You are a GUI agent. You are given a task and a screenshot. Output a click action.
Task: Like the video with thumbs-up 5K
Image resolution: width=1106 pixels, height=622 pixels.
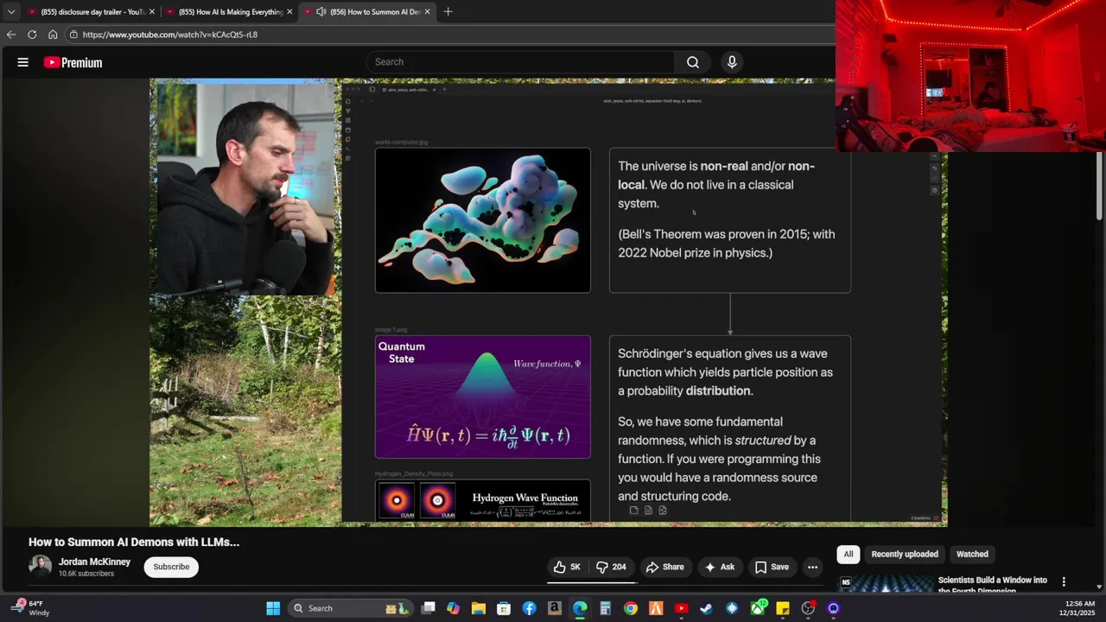(x=567, y=567)
